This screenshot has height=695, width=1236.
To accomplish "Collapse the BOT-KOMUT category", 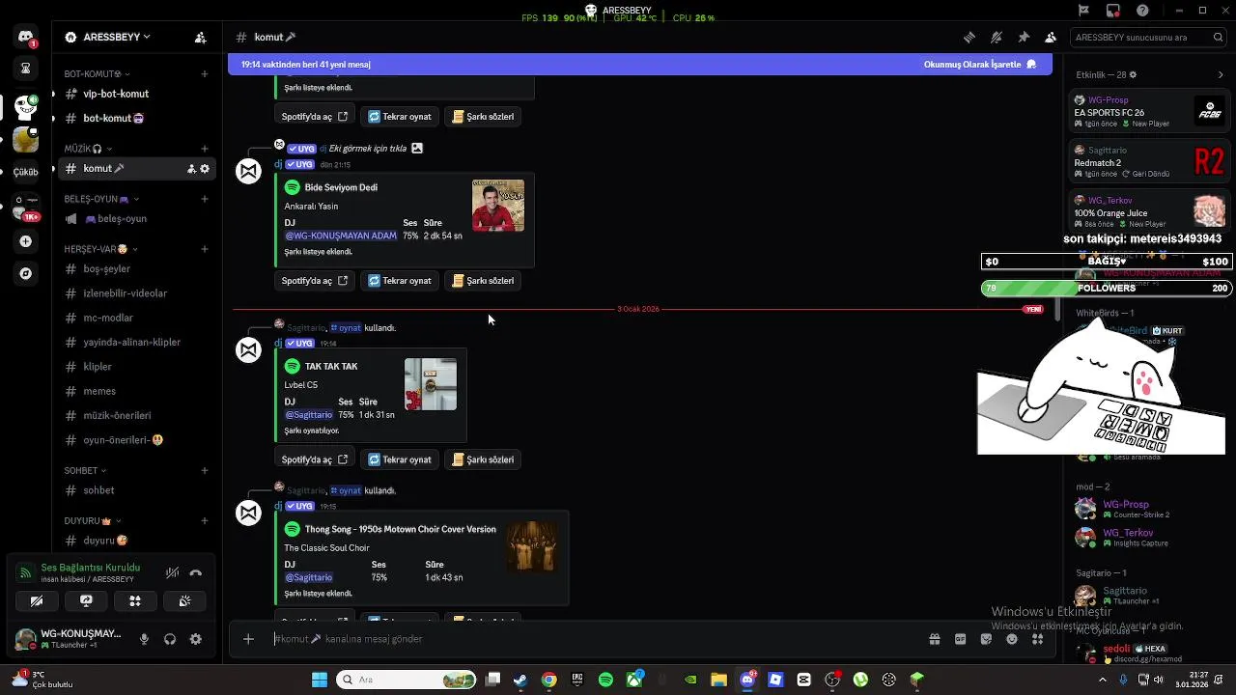I will (x=97, y=74).
